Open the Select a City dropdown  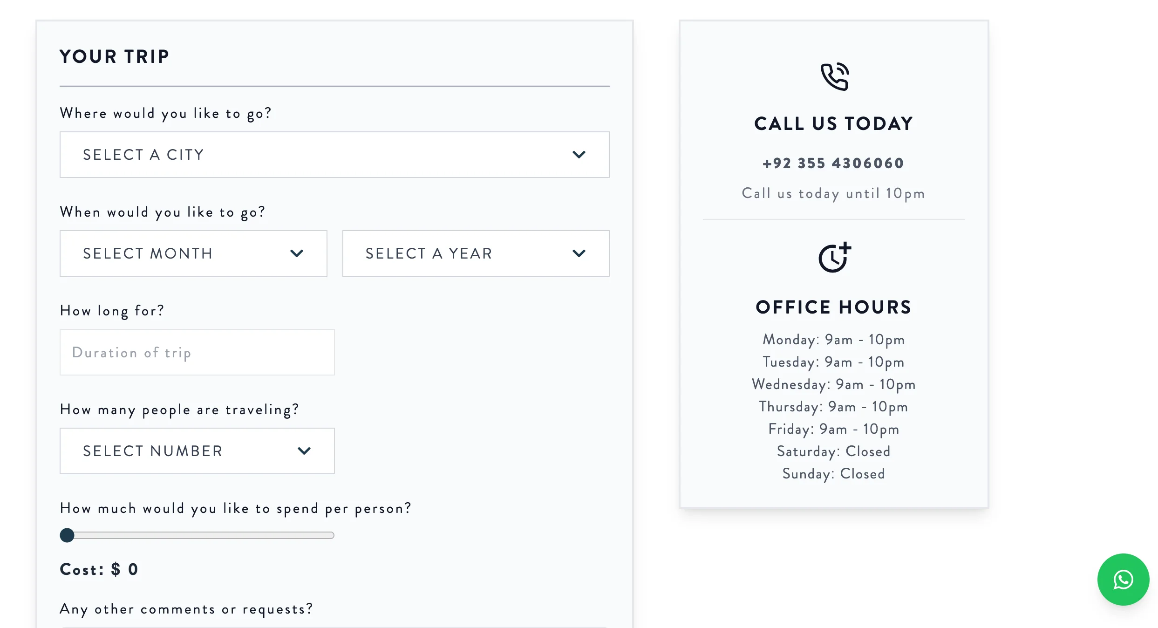pyautogui.click(x=334, y=155)
